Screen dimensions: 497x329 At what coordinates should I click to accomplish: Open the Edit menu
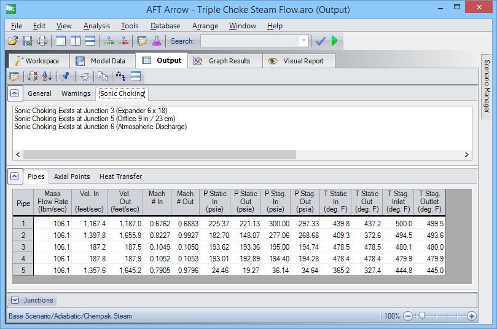click(39, 26)
